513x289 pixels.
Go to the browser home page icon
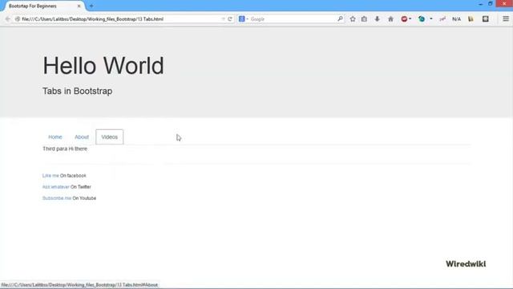(x=390, y=19)
